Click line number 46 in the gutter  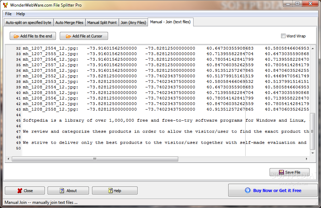18,126
